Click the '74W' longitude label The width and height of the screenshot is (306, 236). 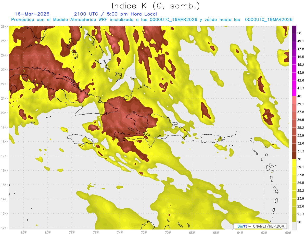coord(120,232)
